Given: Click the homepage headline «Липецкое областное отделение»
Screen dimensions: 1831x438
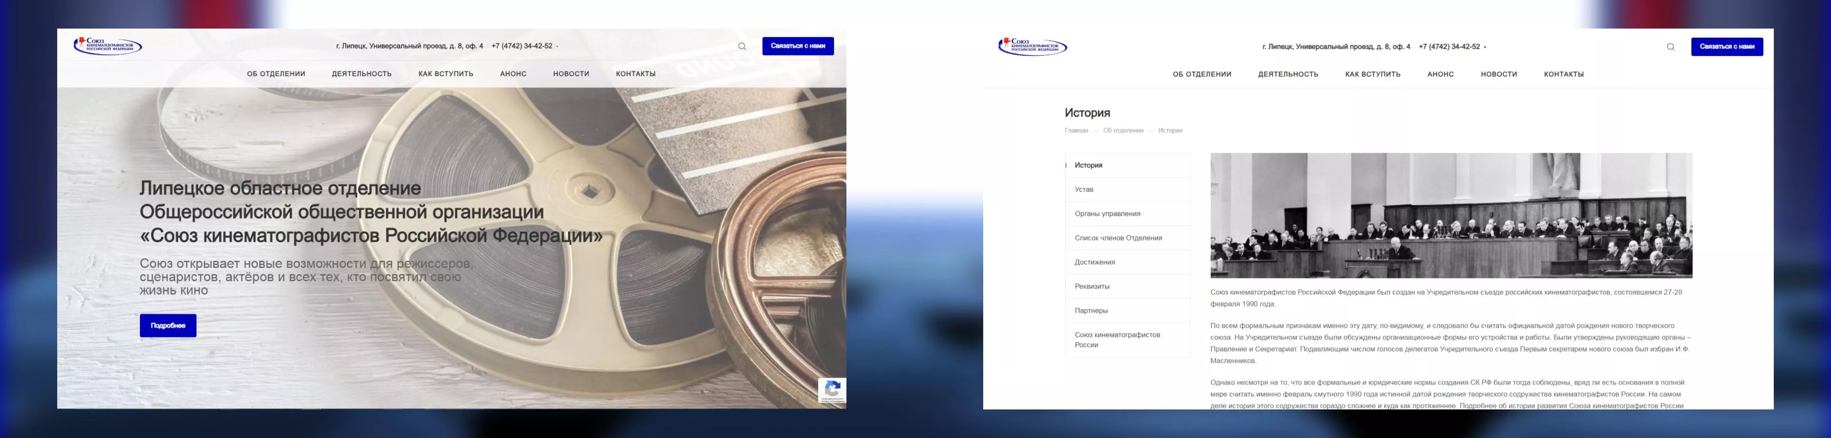Looking at the screenshot, I should [x=371, y=211].
